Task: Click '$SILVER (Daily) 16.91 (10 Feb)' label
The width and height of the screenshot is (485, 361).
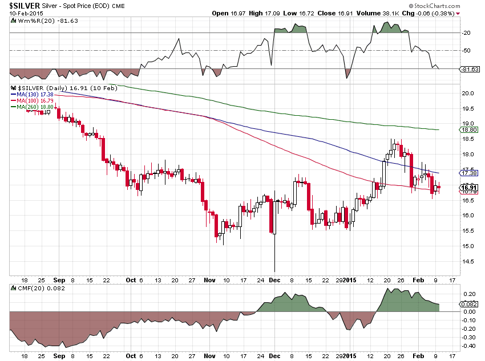Action: point(67,88)
